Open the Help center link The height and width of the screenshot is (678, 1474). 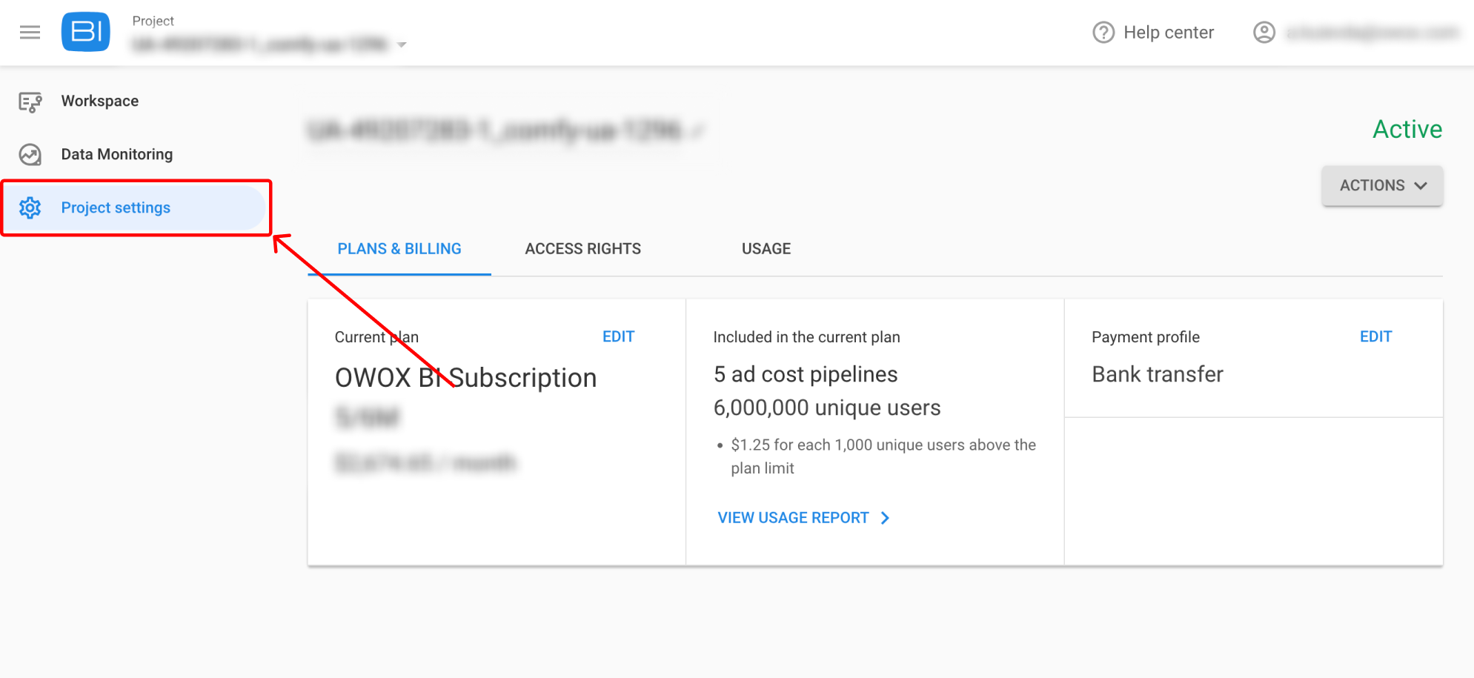click(x=1169, y=33)
